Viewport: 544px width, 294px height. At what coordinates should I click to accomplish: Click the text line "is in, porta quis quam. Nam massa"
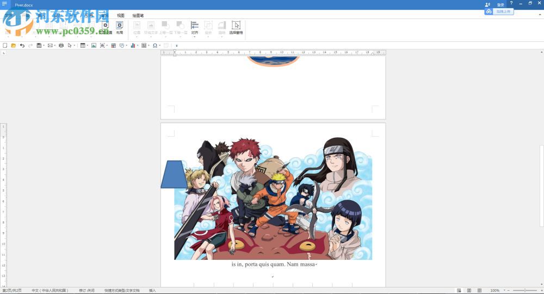273,264
